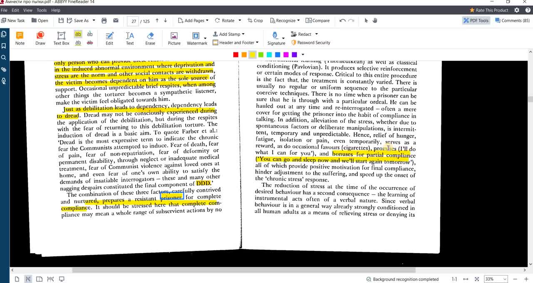Screen dimensions: 533x283
Task: Expand the Add Stamp dropdown
Action: [229, 34]
